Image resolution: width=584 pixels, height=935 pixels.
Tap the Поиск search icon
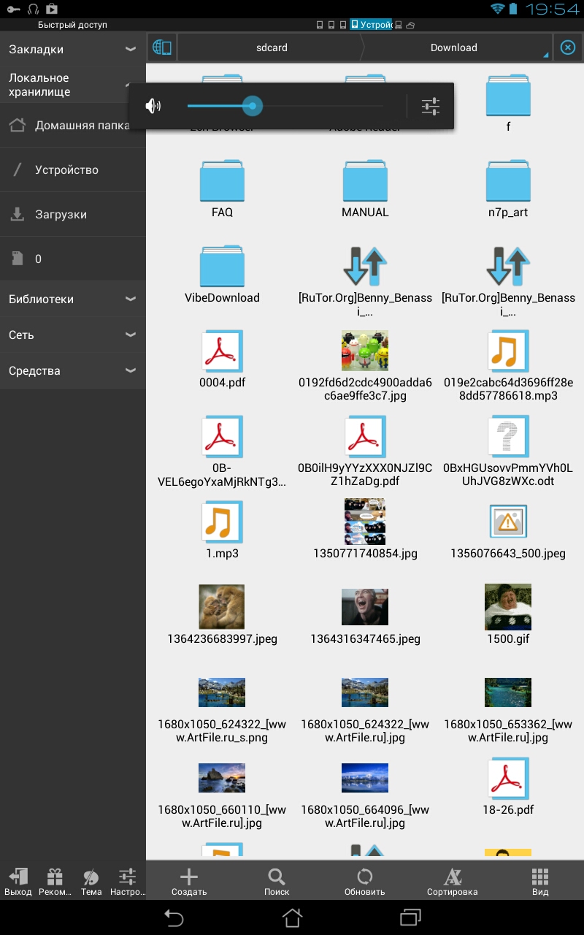[x=277, y=879]
